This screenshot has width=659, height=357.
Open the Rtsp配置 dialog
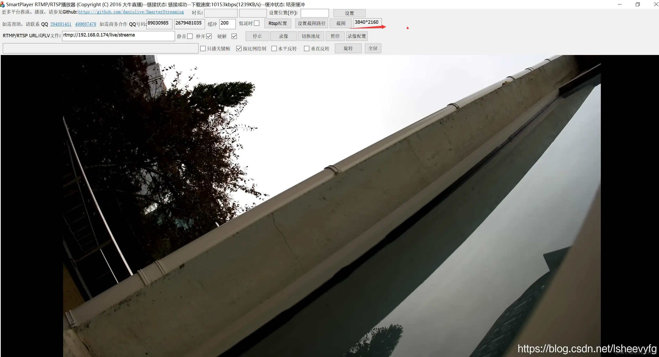[x=277, y=23]
